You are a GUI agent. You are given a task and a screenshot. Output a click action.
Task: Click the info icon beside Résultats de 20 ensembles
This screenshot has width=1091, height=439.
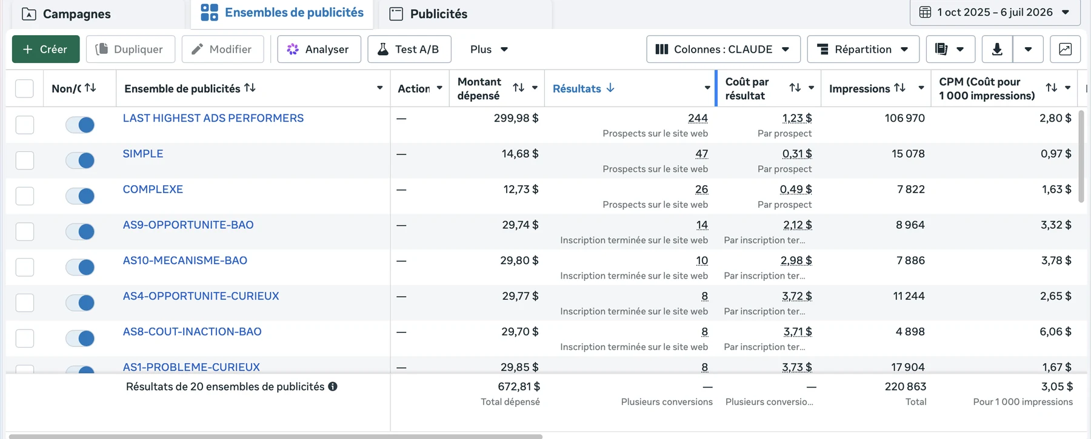pyautogui.click(x=333, y=386)
